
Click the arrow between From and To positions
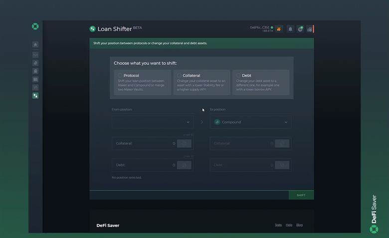[201, 122]
